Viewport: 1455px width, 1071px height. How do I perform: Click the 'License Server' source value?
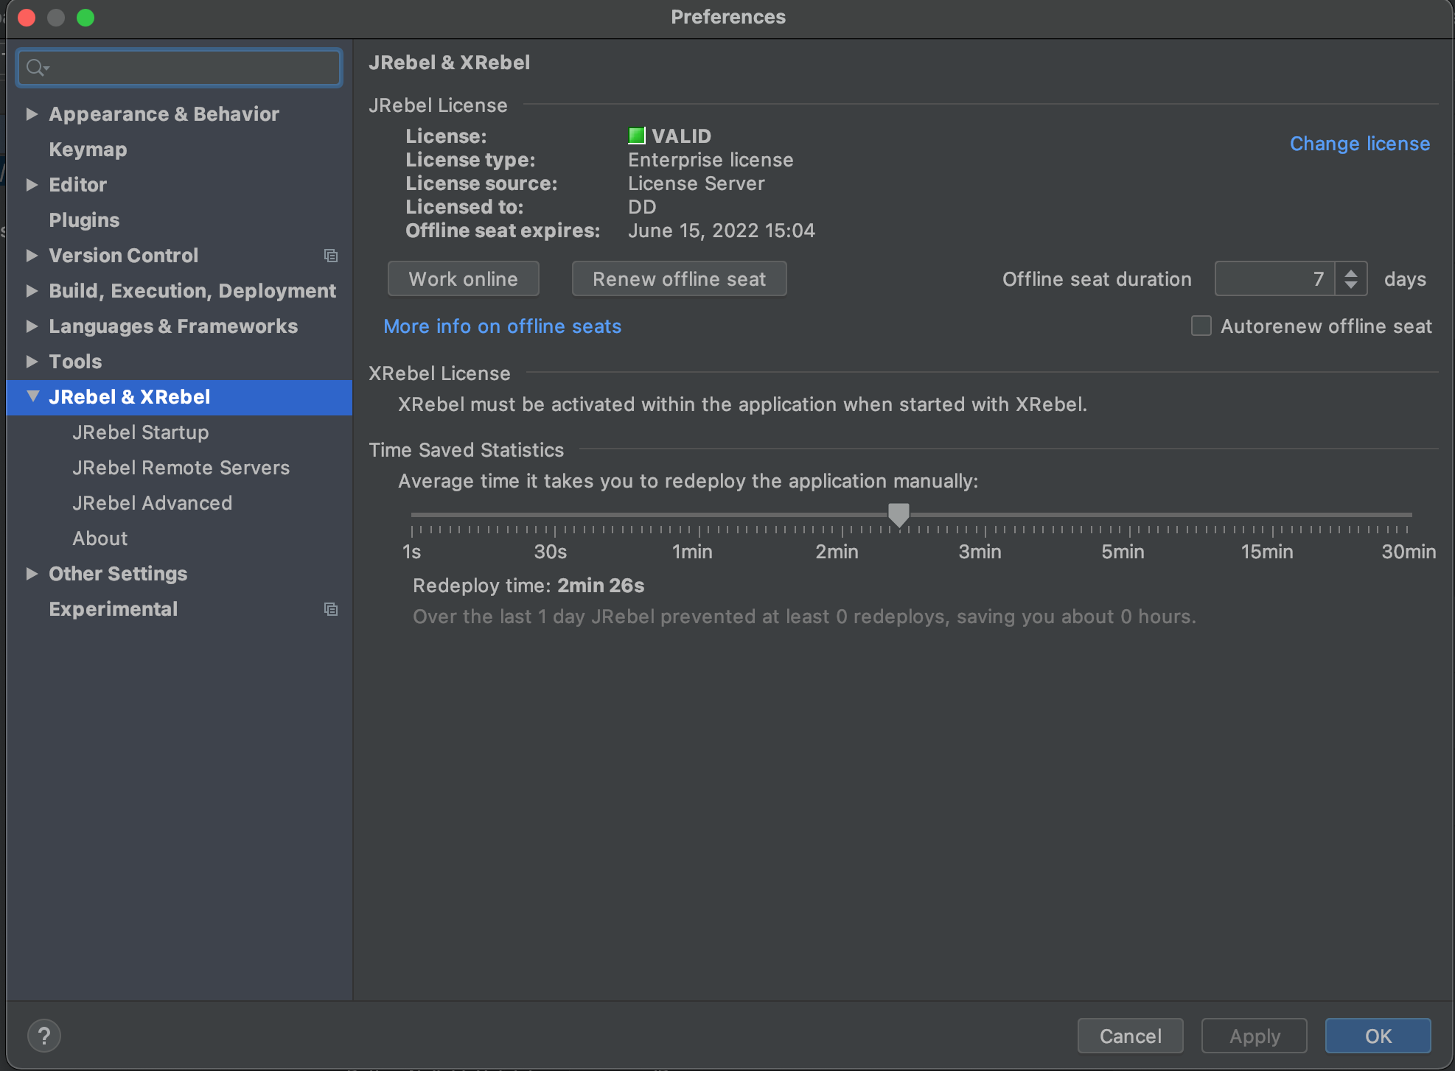click(697, 184)
